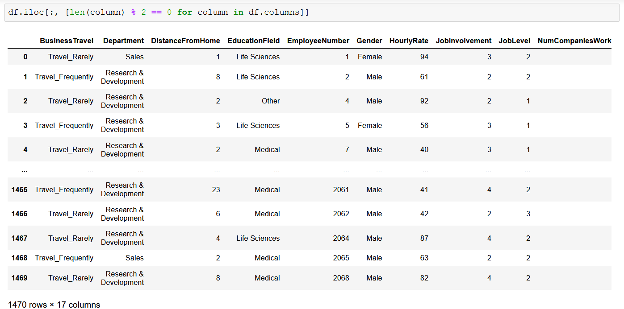
Task: Click the BusinessTravel column header
Action: coord(67,41)
